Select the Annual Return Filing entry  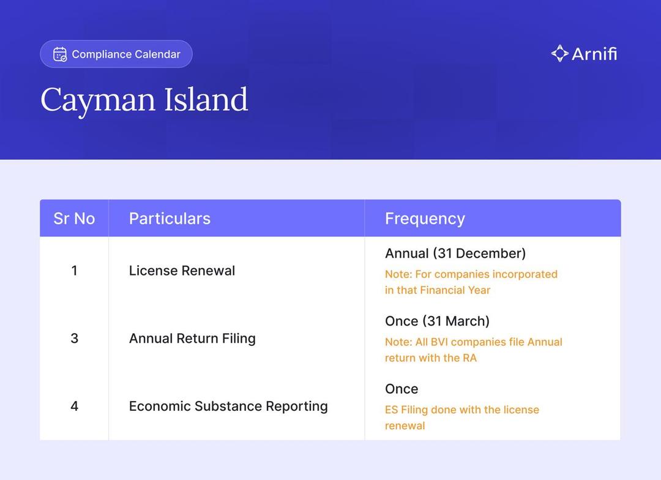192,339
